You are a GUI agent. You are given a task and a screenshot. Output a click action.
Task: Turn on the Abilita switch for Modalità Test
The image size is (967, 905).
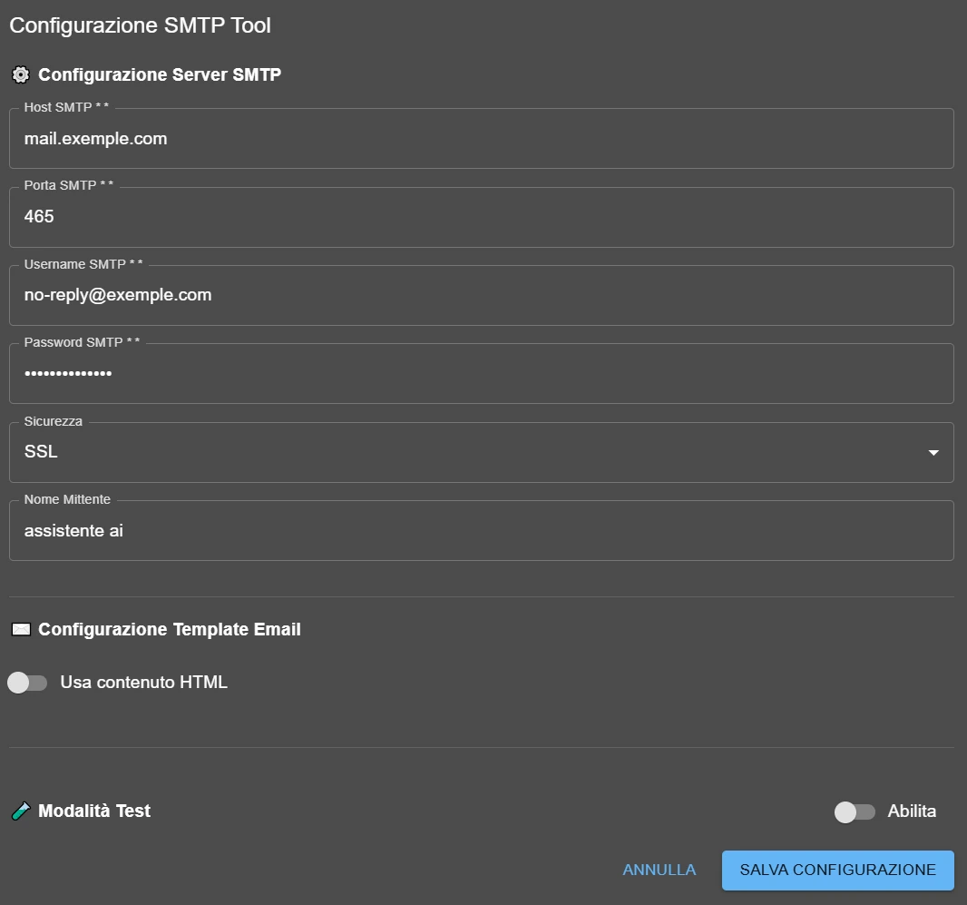coord(854,812)
